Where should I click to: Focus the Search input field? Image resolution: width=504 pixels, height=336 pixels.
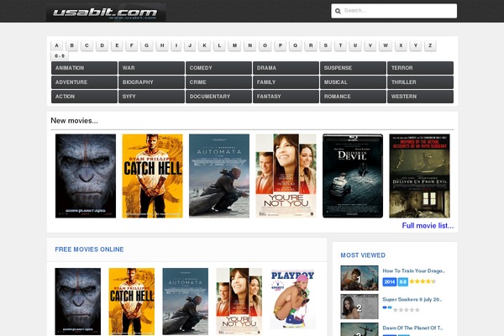394,11
